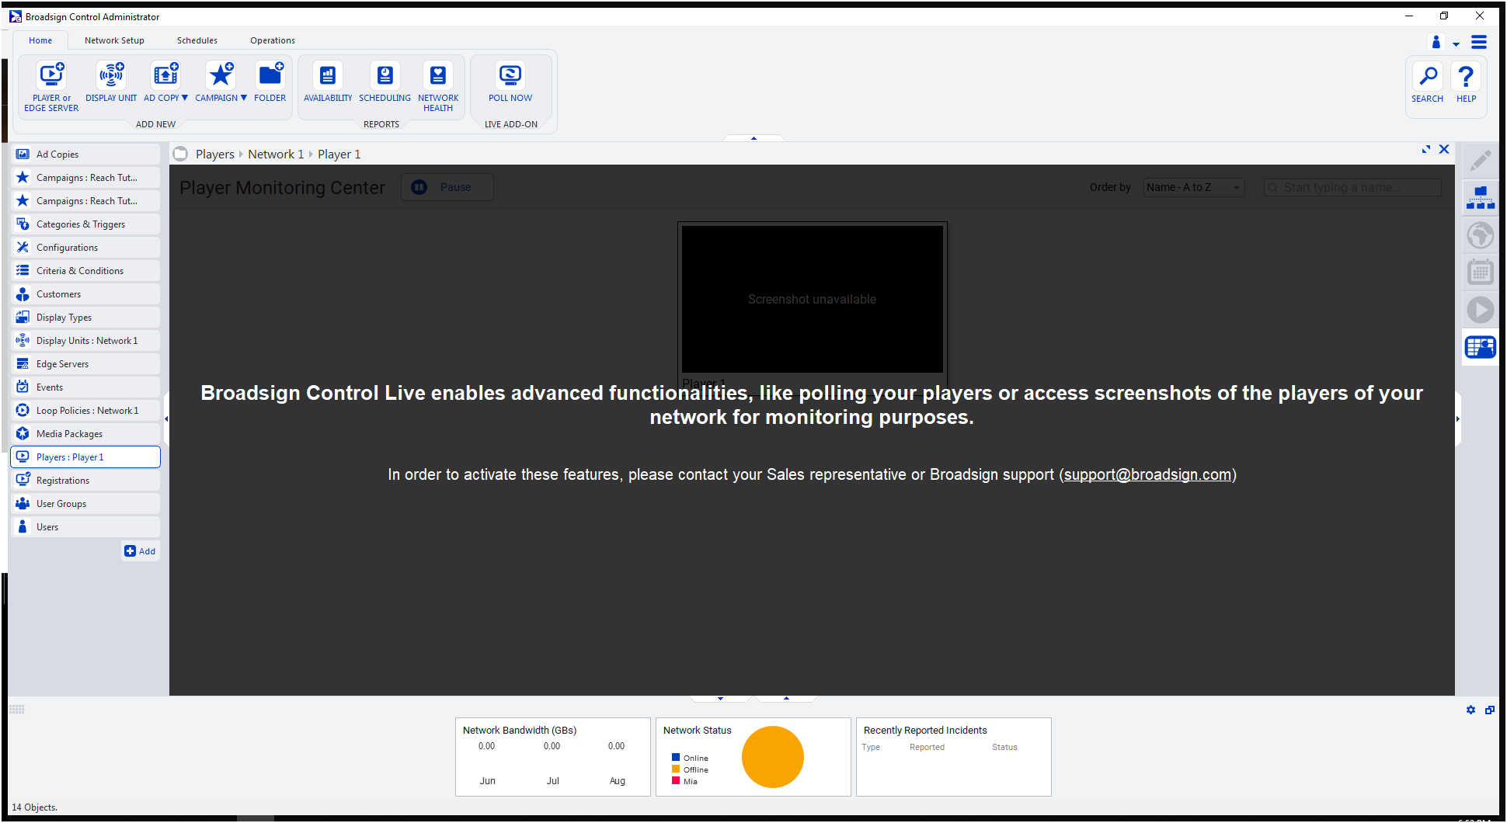Open the Scheduling report
This screenshot has height=823, width=1507.
(385, 82)
